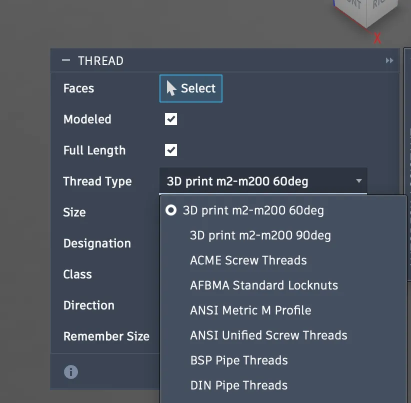This screenshot has height=403, width=411.
Task: Click the Direction label
Action: click(89, 305)
